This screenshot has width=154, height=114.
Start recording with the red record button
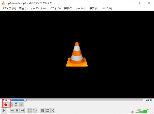(6, 105)
